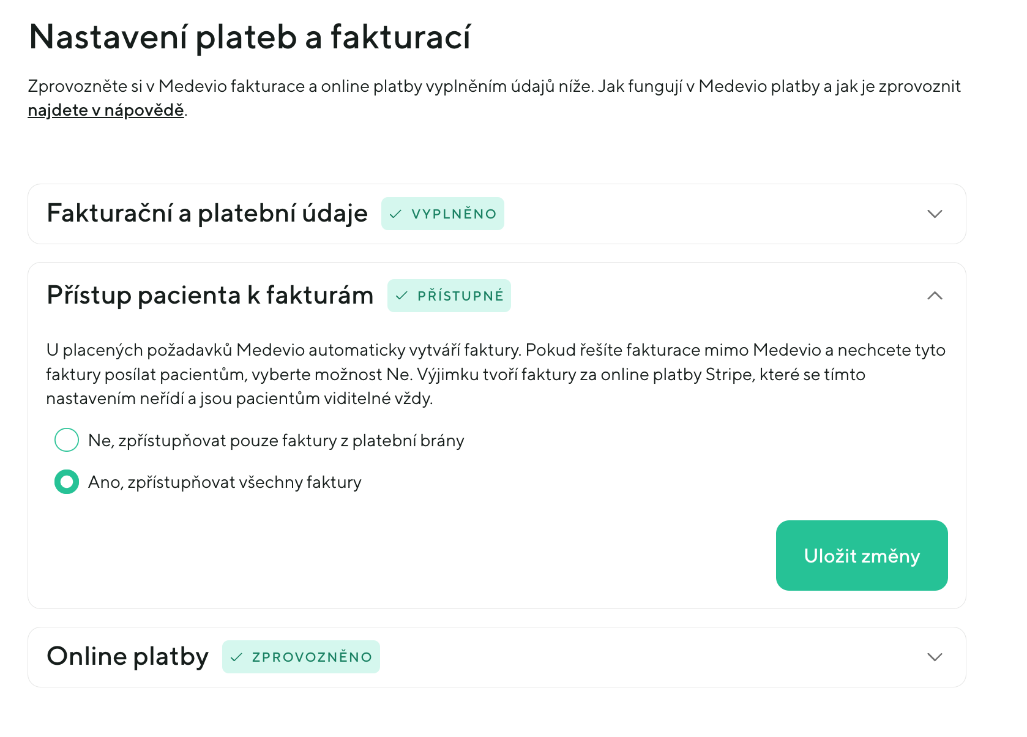Click the checkmark icon in VYPLNĚNO badge
This screenshot has width=1027, height=737.
click(395, 214)
